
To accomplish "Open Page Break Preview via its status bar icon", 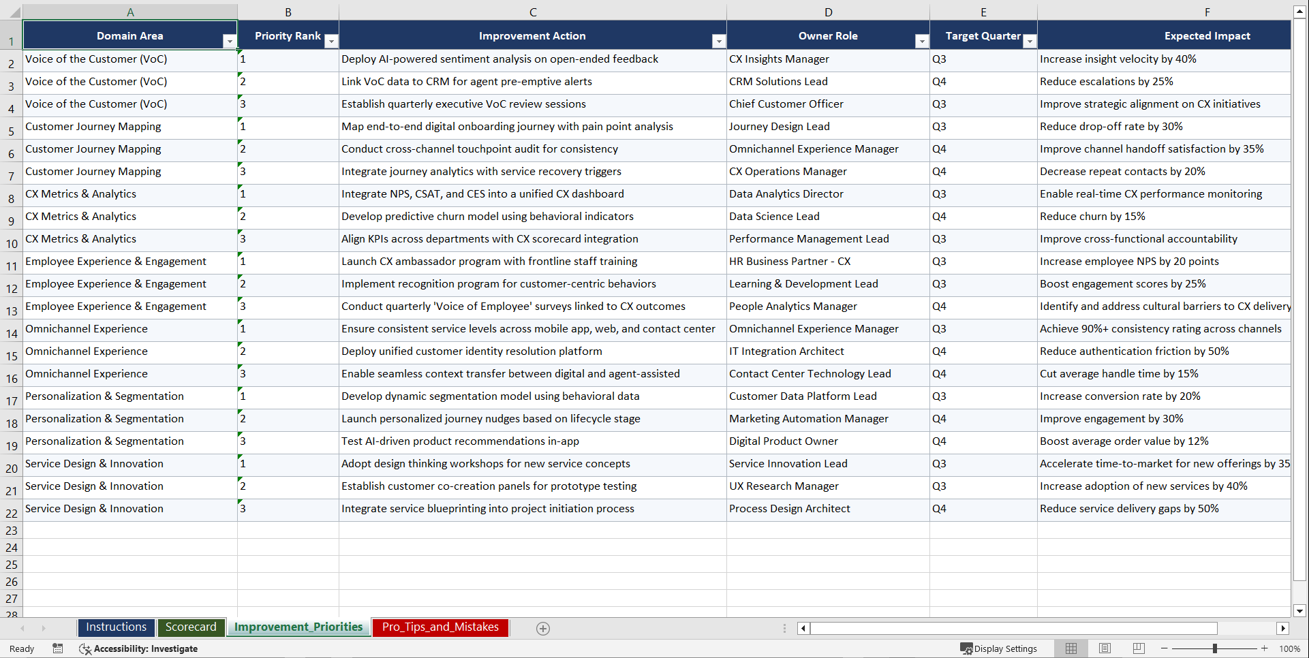I will (x=1139, y=648).
